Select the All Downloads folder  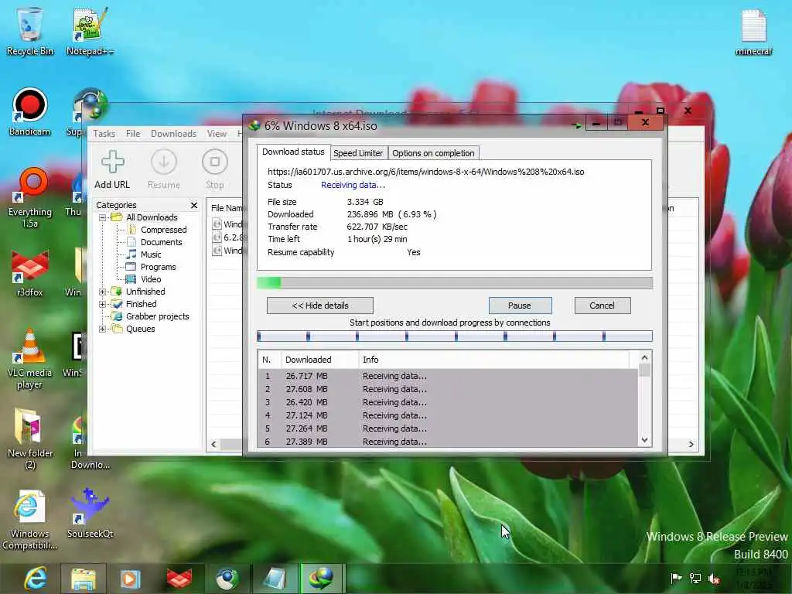point(152,217)
